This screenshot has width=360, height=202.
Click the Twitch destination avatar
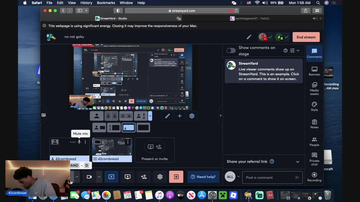tap(280, 37)
